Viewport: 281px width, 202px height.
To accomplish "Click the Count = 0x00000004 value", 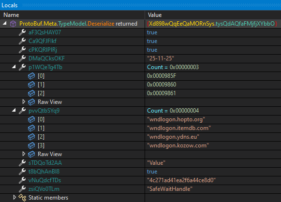I will click(173, 111).
